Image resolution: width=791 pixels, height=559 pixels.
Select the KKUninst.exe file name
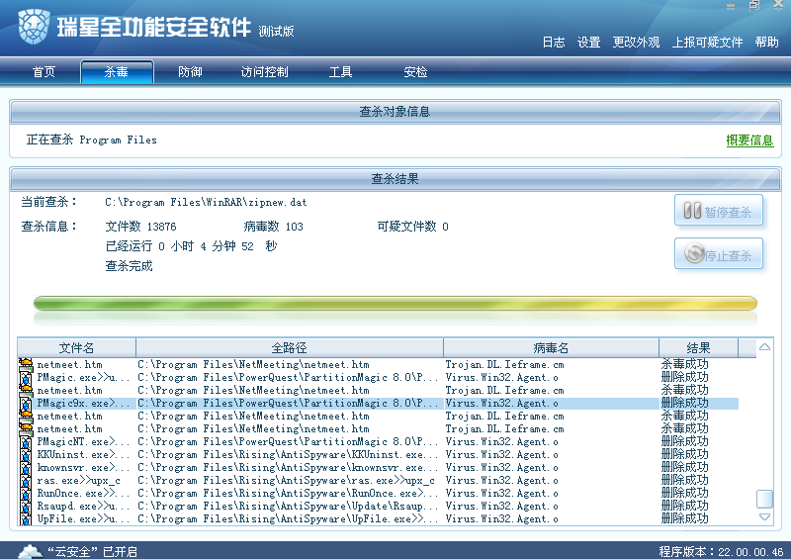(83, 454)
